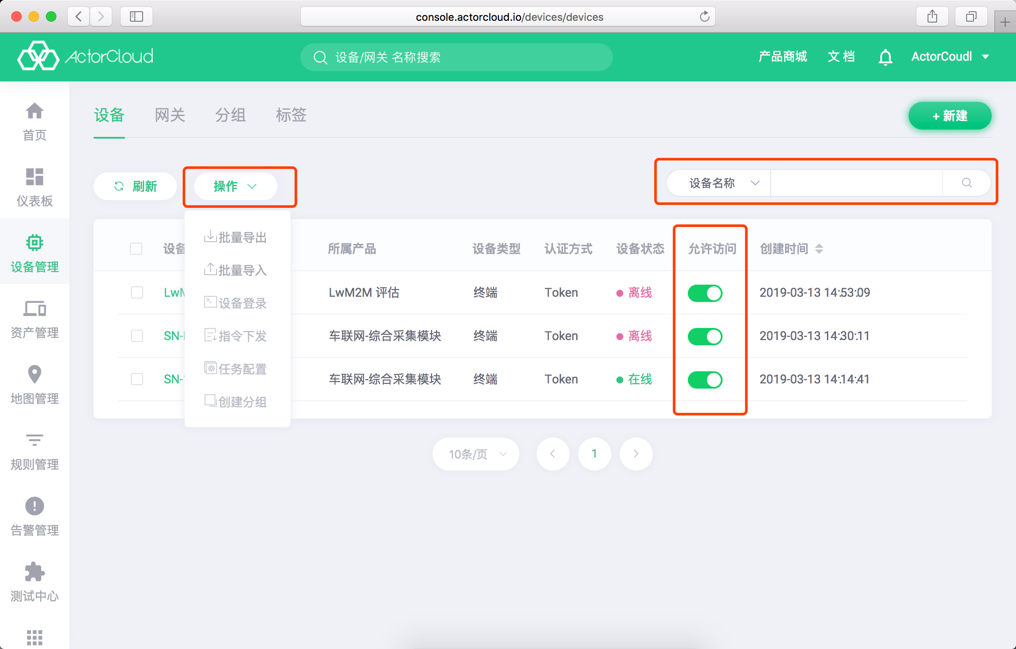Toggle the Safari sidebar button
The width and height of the screenshot is (1016, 649).
point(136,16)
